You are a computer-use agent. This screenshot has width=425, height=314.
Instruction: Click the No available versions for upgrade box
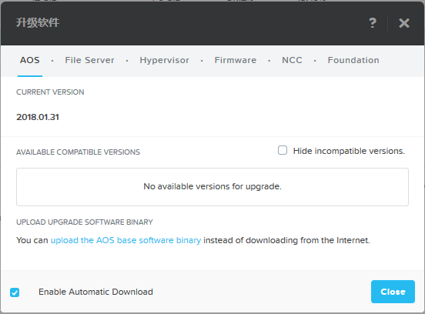[212, 187]
